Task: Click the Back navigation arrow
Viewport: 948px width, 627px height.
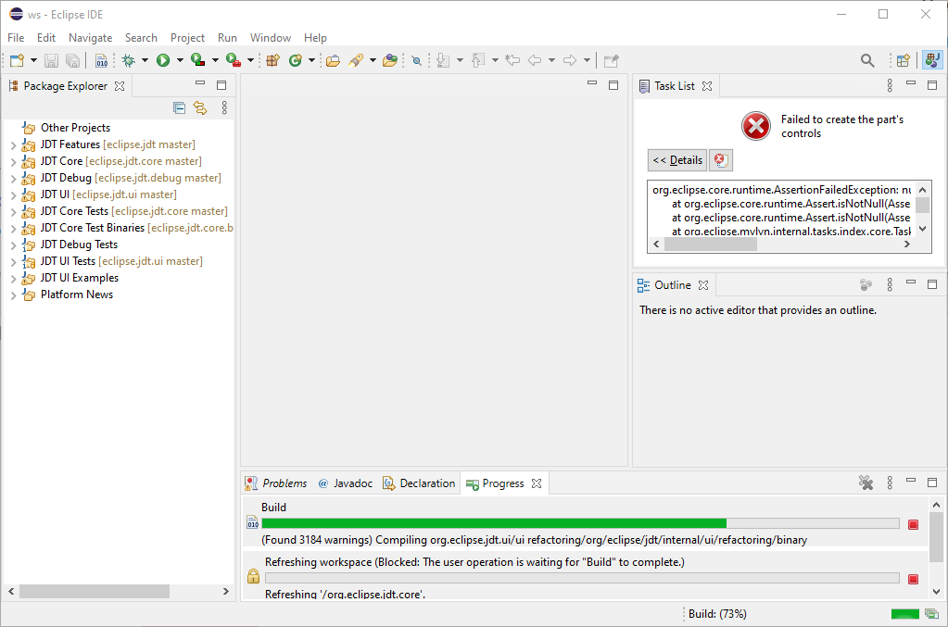Action: (535, 60)
